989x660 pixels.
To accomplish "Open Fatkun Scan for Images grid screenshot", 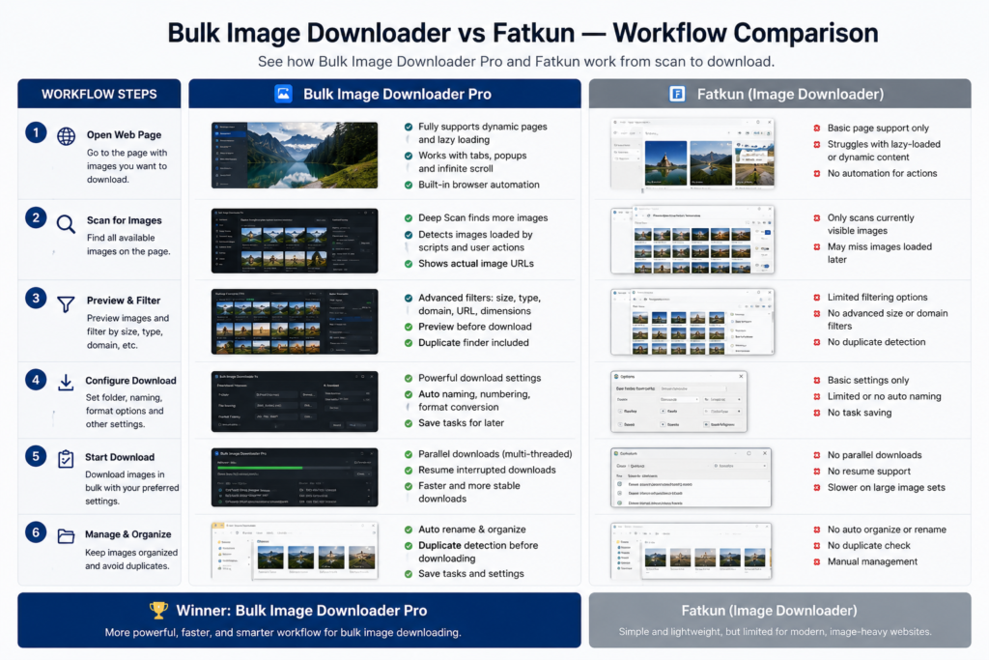I will [x=692, y=240].
